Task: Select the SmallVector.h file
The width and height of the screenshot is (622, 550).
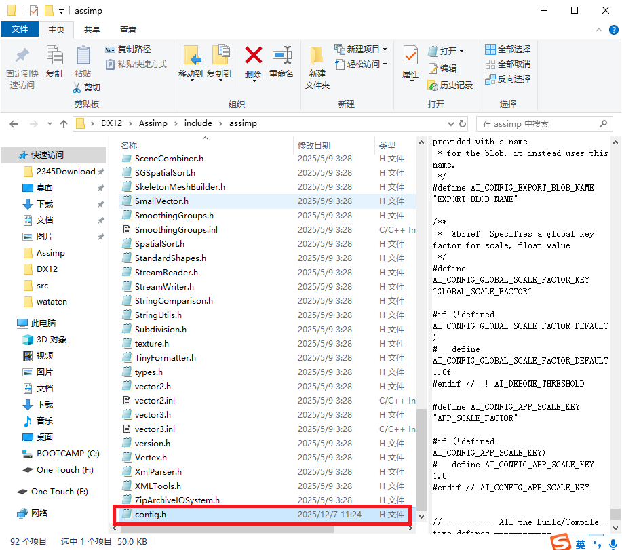Action: point(267,201)
